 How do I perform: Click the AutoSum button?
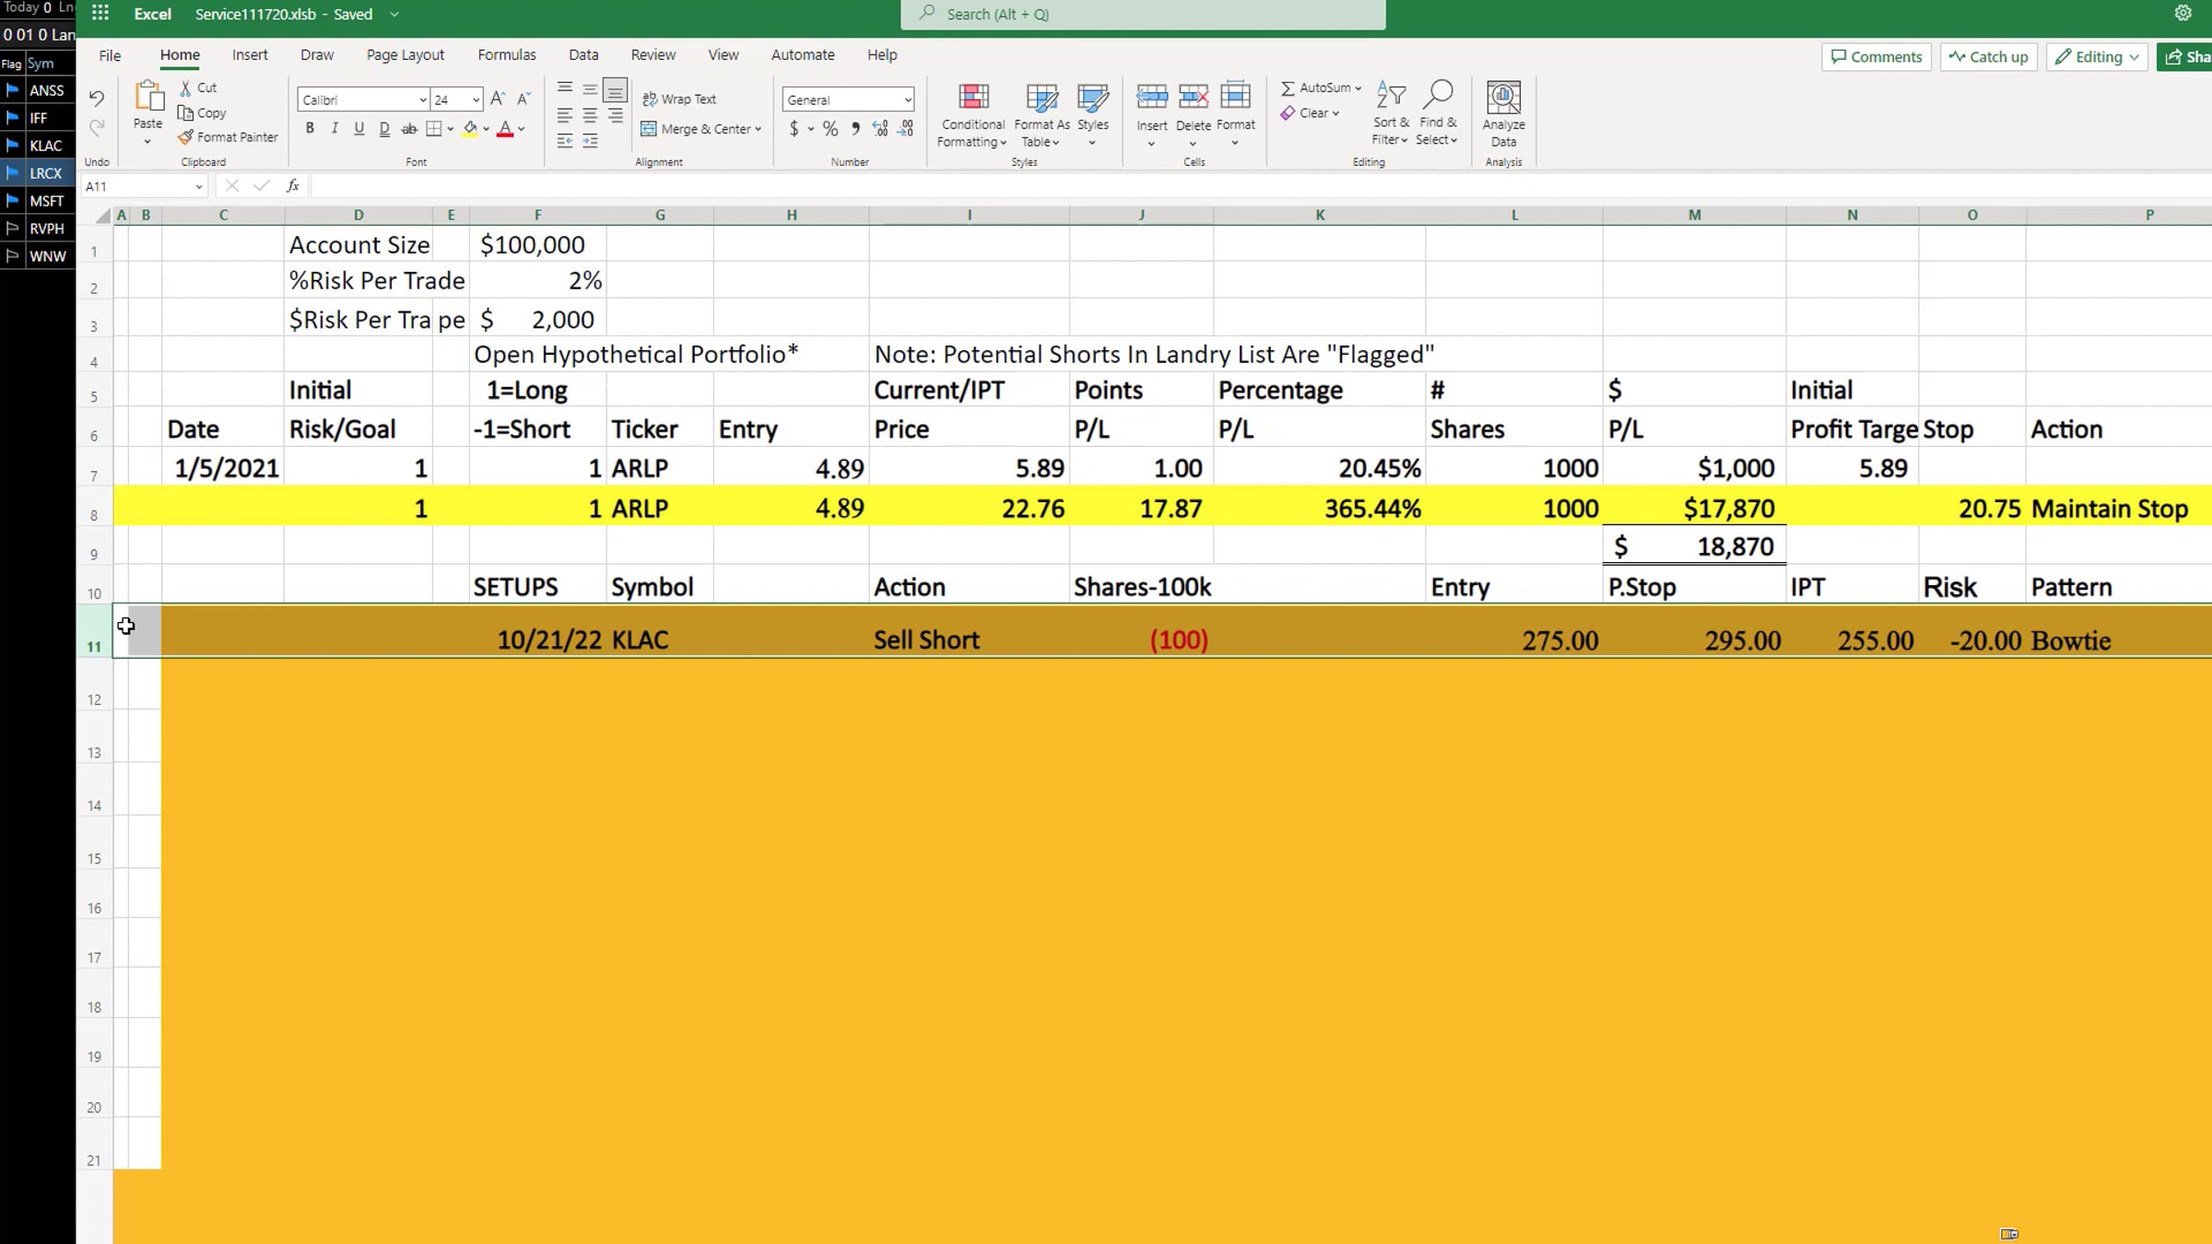[1321, 88]
